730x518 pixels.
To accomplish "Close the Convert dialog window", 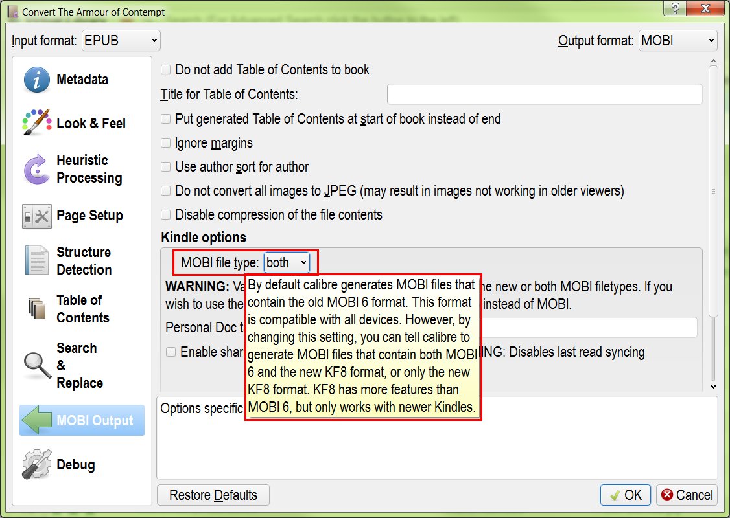I will click(705, 8).
